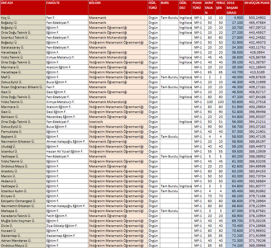
Task: Click the Mersin Ü. cell
Action: pyautogui.click(x=23, y=176)
